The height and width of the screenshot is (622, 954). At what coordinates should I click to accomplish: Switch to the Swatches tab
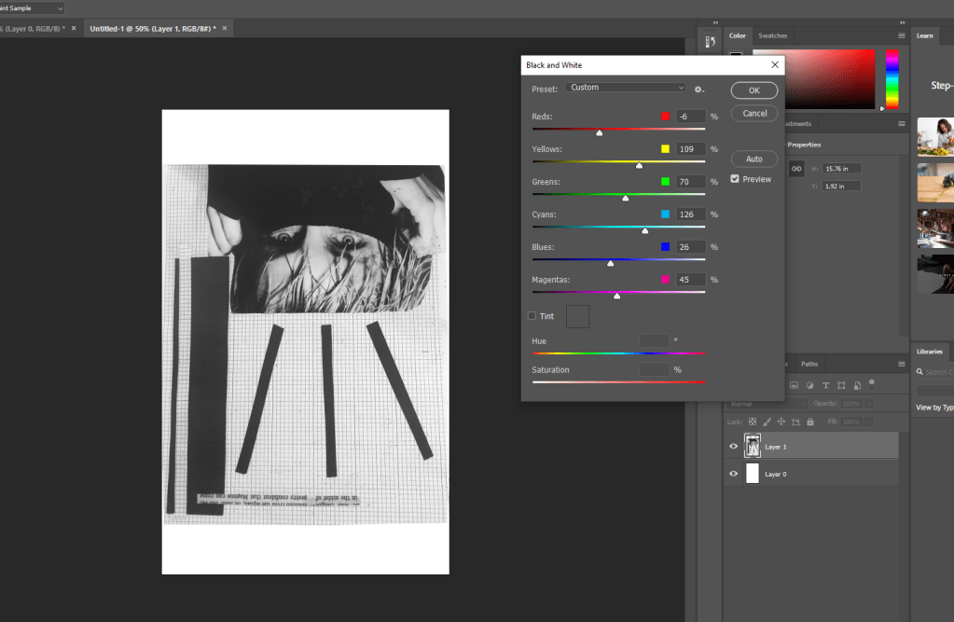tap(772, 35)
